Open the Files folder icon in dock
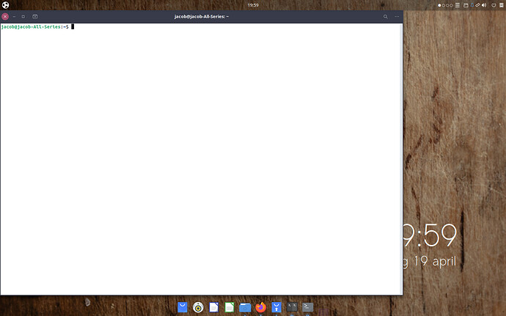The image size is (506, 316). coord(245,307)
